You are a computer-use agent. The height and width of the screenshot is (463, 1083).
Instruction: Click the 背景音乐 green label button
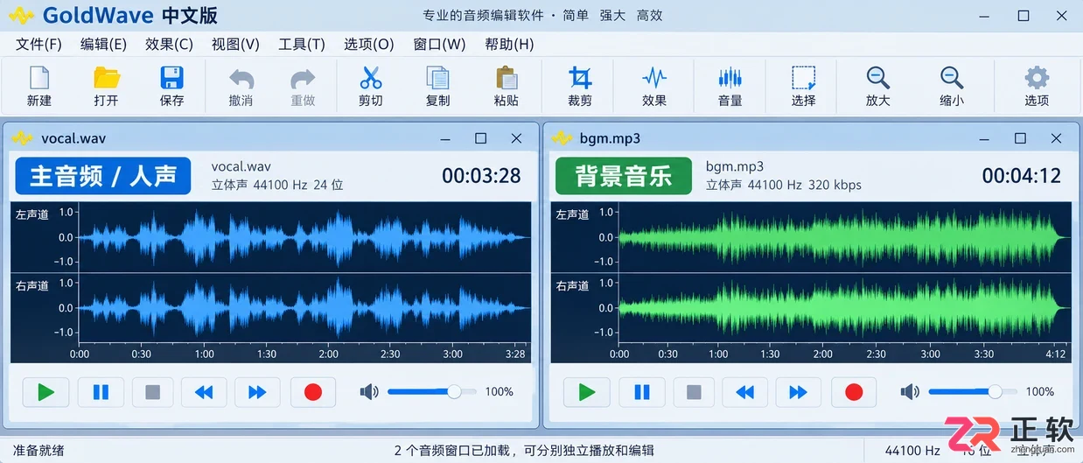pyautogui.click(x=623, y=176)
